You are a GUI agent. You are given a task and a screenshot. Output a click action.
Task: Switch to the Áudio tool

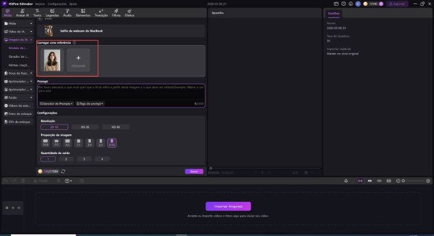tap(67, 12)
